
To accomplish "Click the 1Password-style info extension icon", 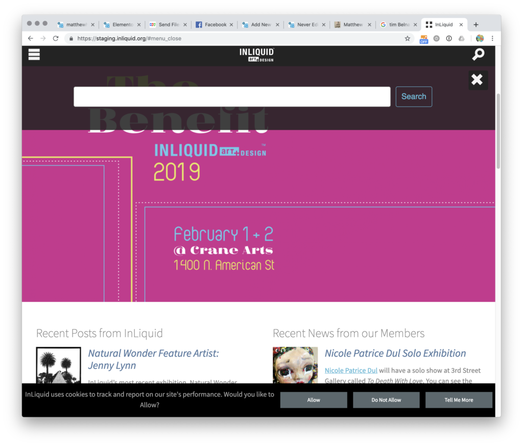I will [x=449, y=38].
